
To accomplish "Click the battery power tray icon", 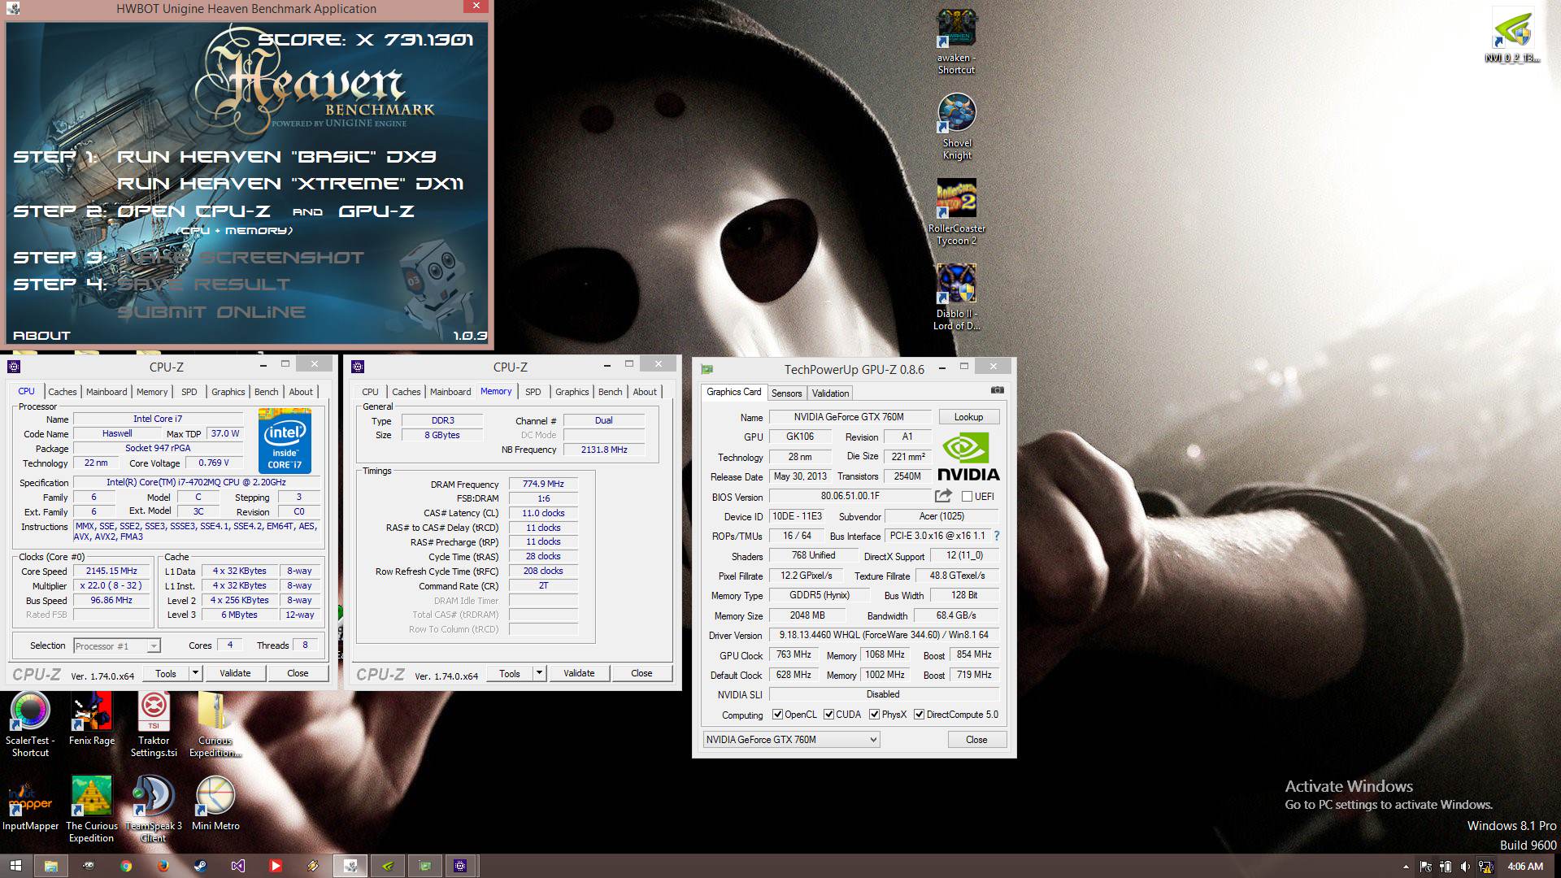I will (1446, 867).
